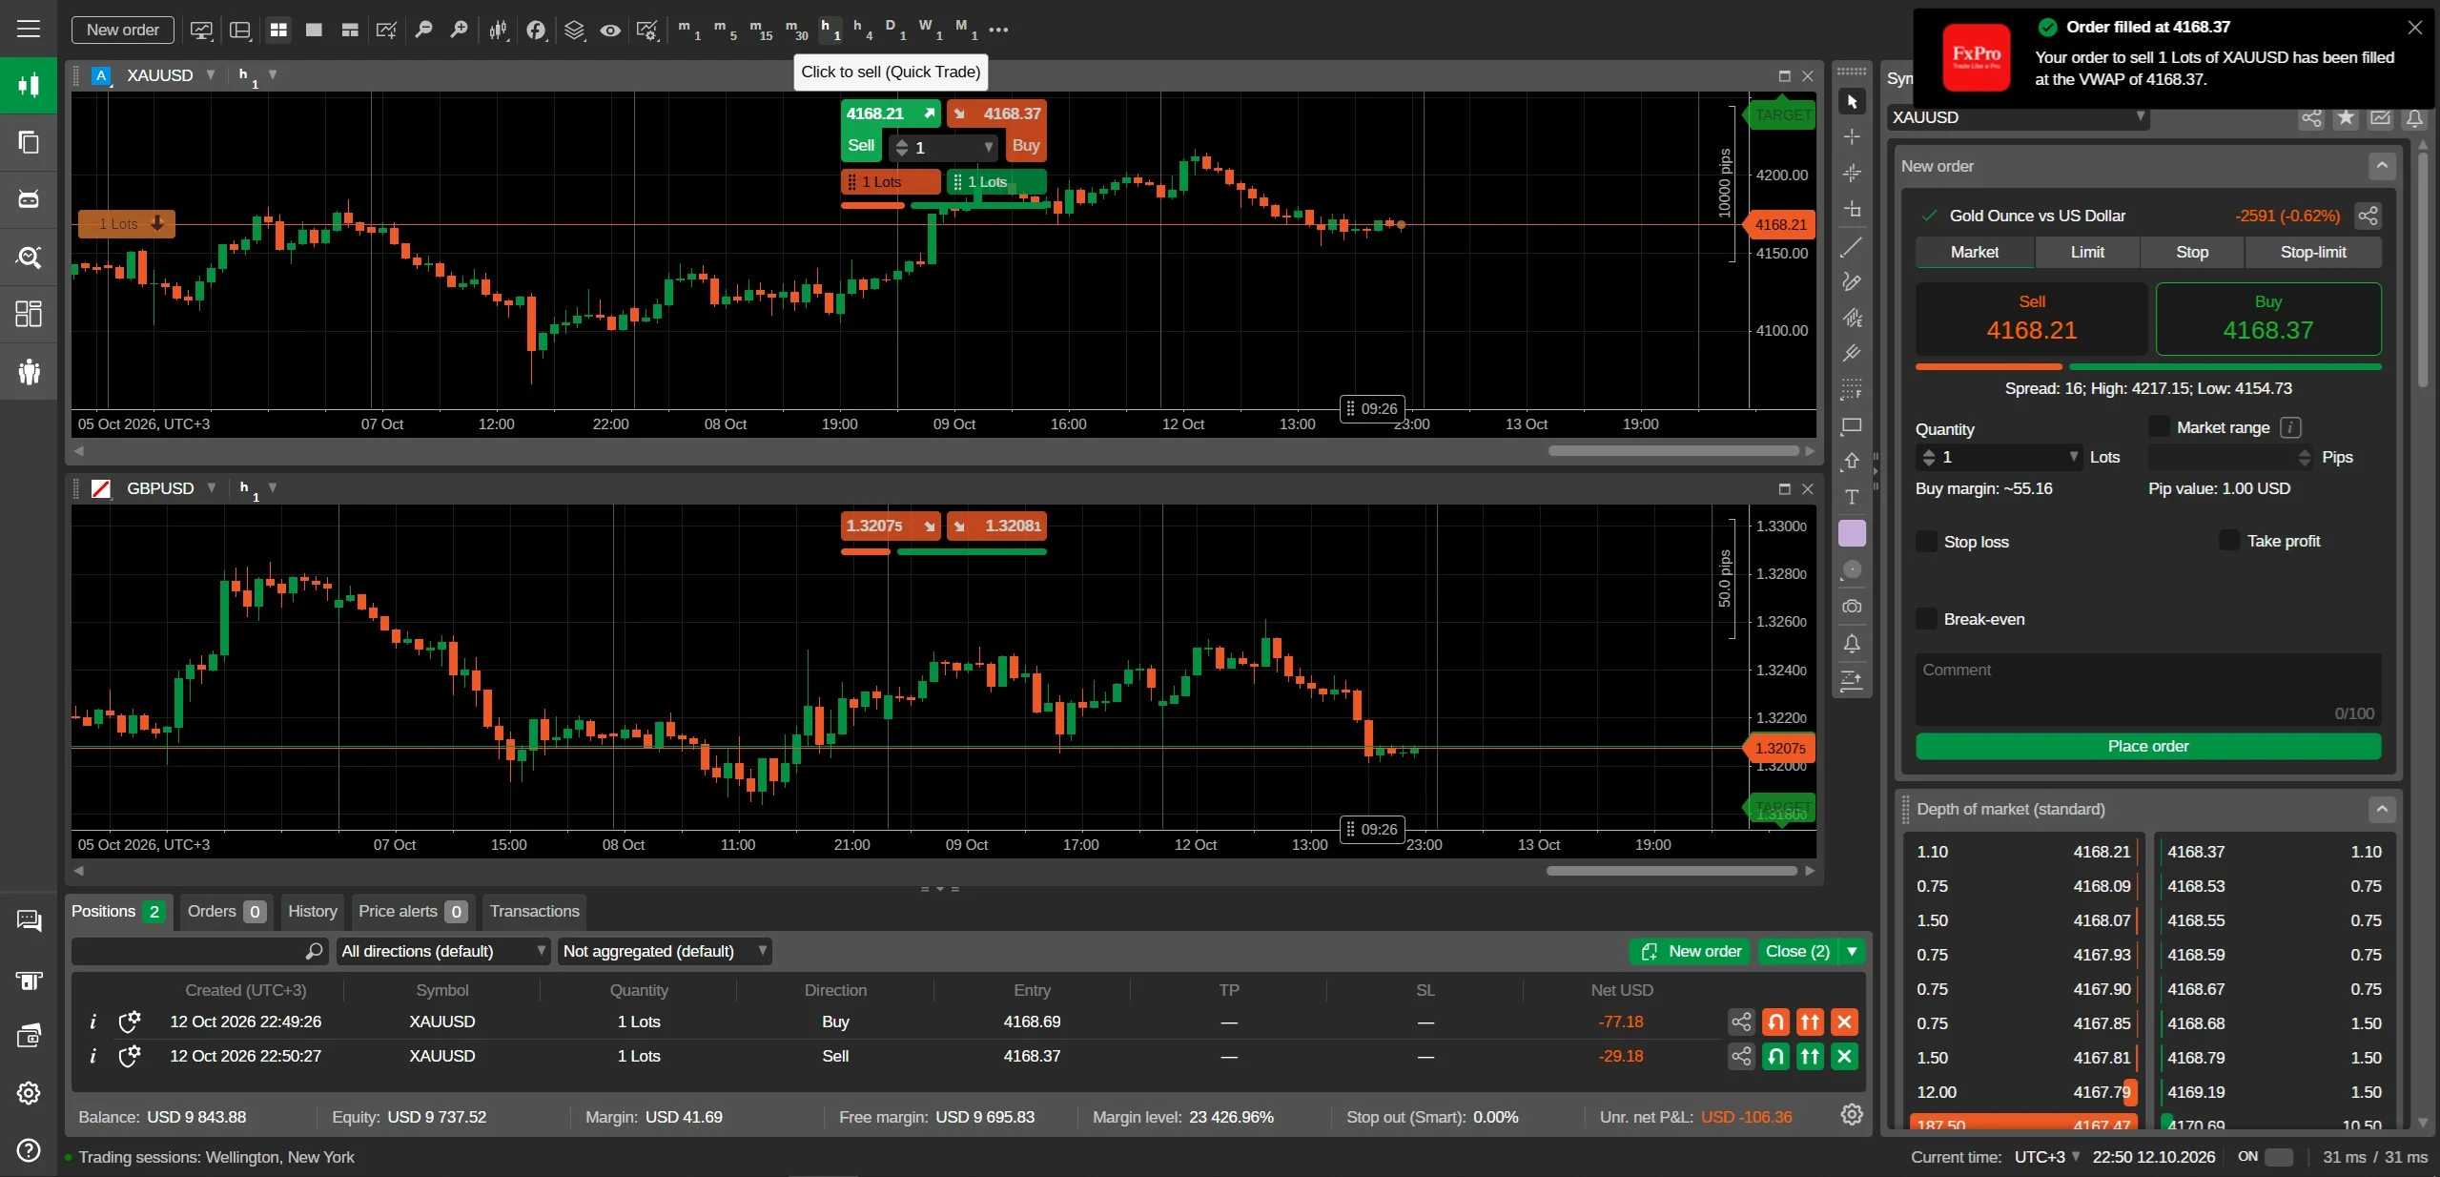This screenshot has height=1177, width=2440.
Task: Click the GBPUSD chart horizontal scrollbar
Action: [1671, 870]
